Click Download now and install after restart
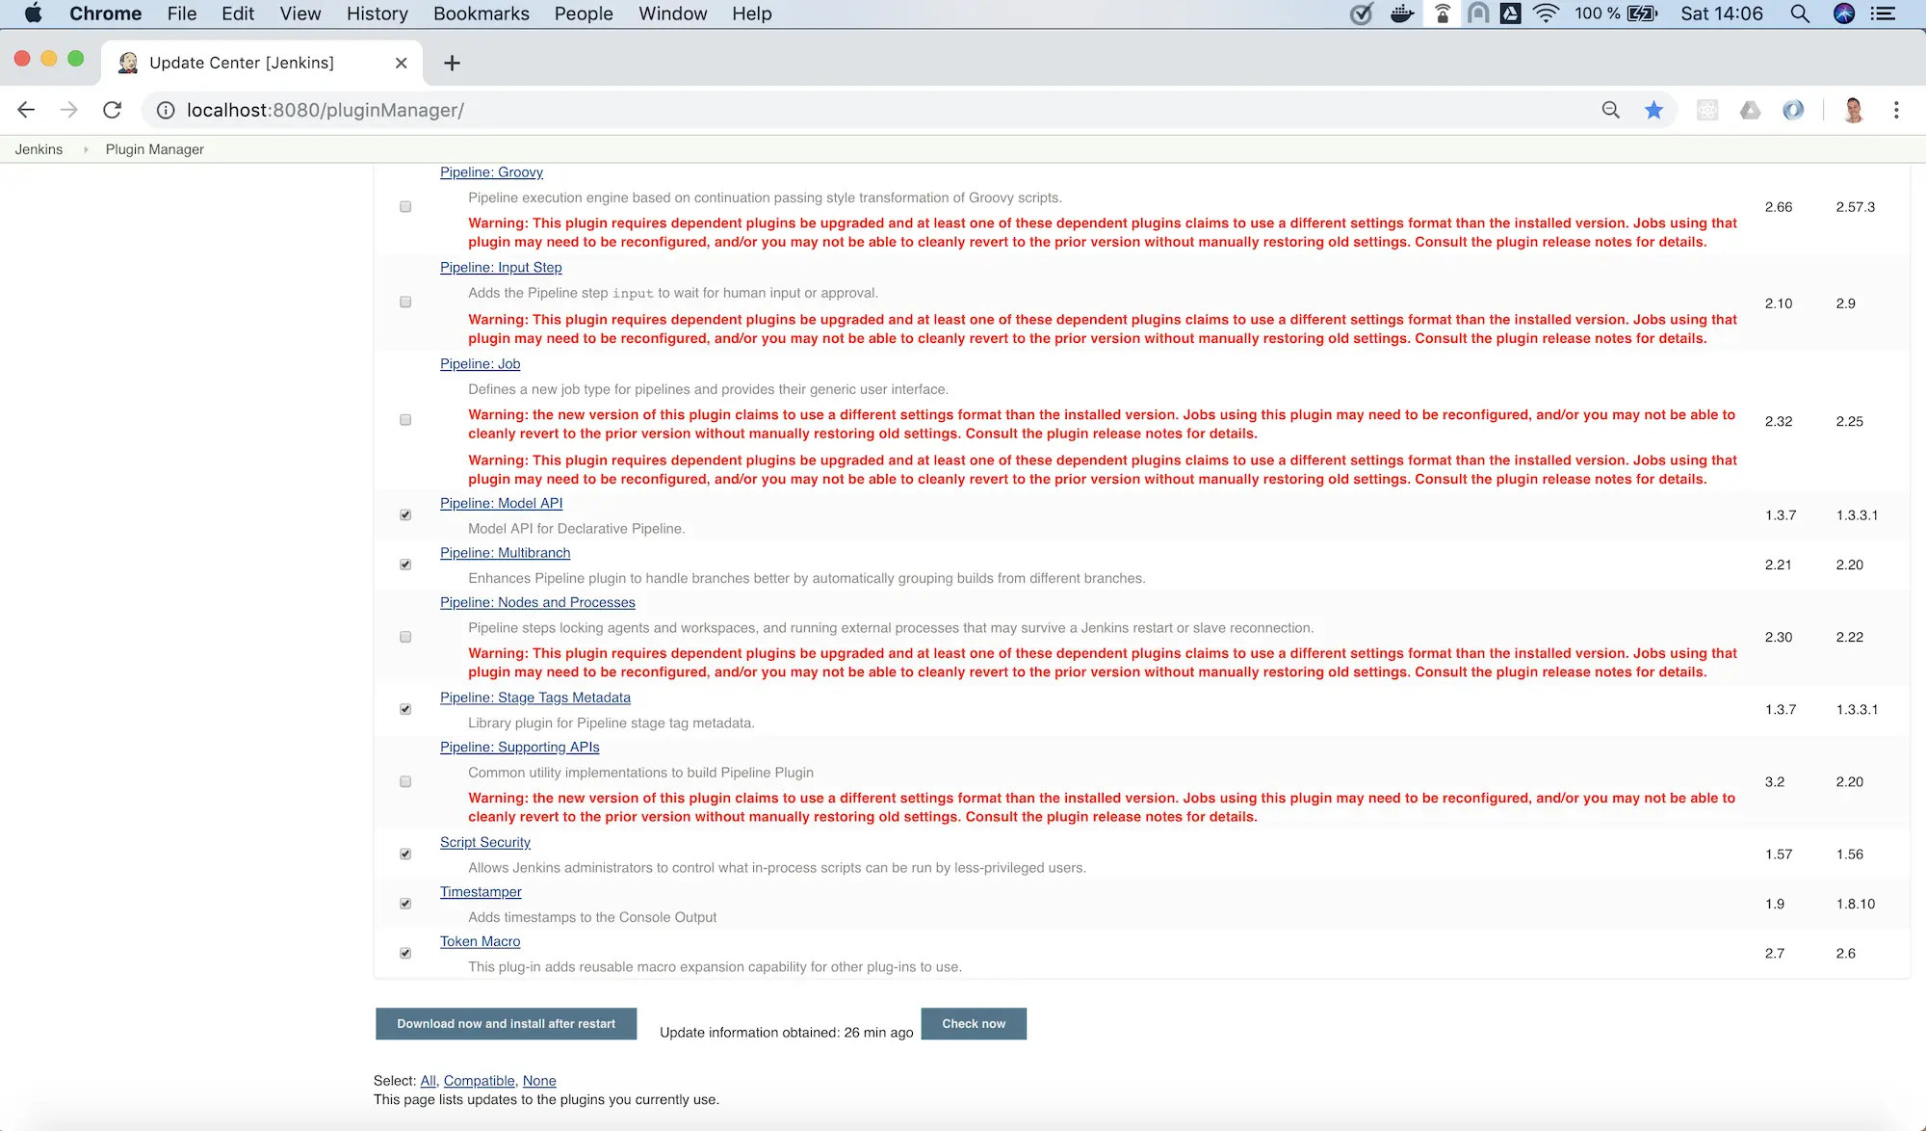This screenshot has width=1926, height=1131. 506,1023
